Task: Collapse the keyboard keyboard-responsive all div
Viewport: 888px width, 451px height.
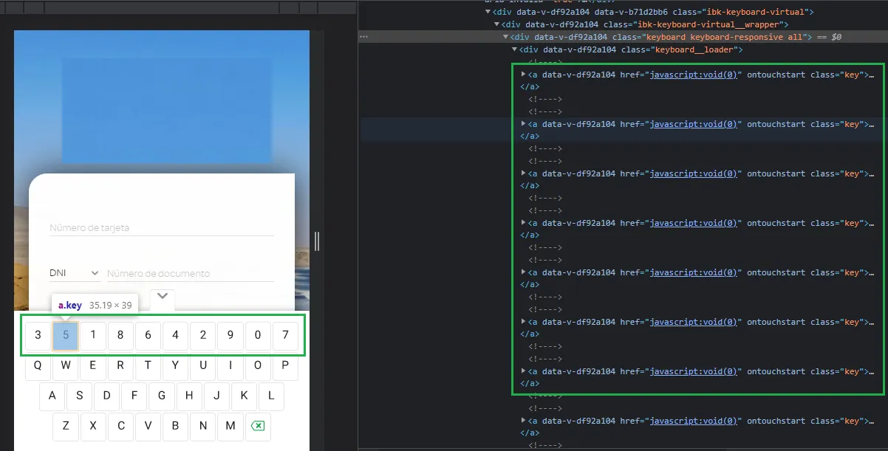Action: (x=506, y=37)
